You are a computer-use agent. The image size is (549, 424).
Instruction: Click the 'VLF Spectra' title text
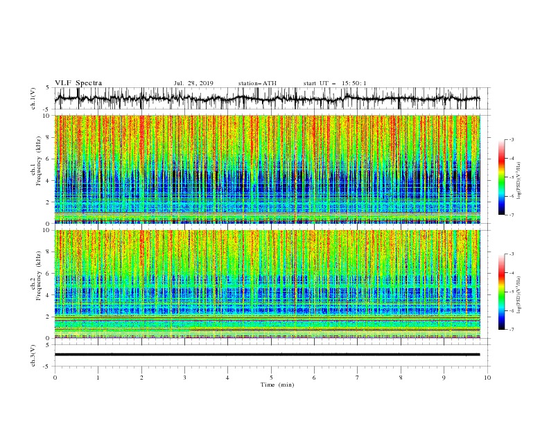(x=78, y=83)
